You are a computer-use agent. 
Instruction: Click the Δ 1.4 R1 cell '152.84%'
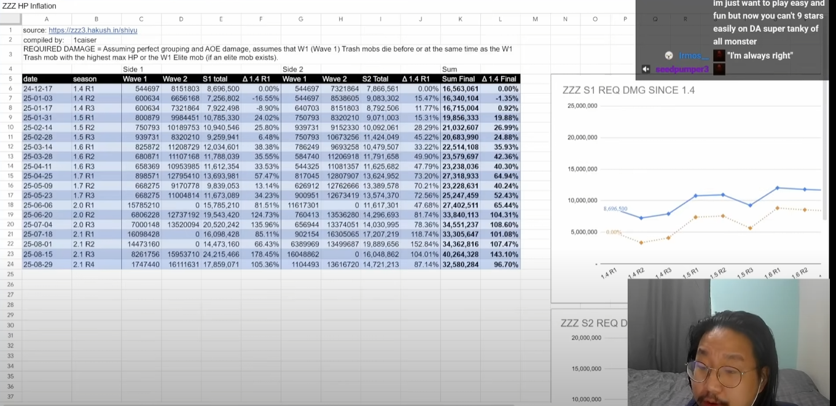[x=421, y=245]
